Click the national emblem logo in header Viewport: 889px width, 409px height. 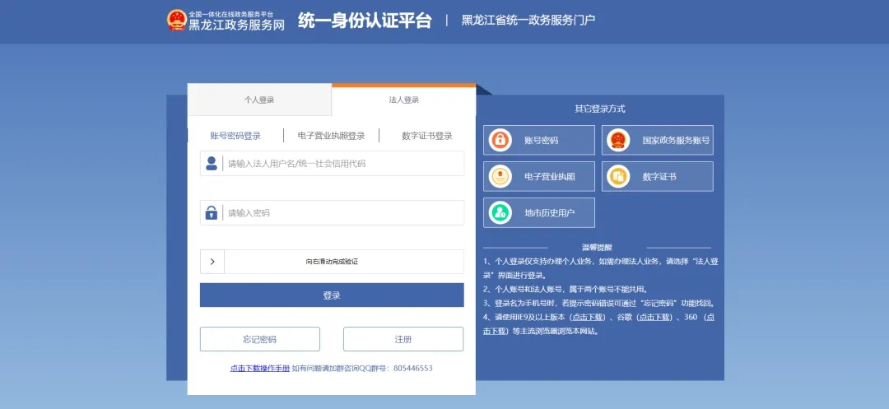tap(177, 20)
